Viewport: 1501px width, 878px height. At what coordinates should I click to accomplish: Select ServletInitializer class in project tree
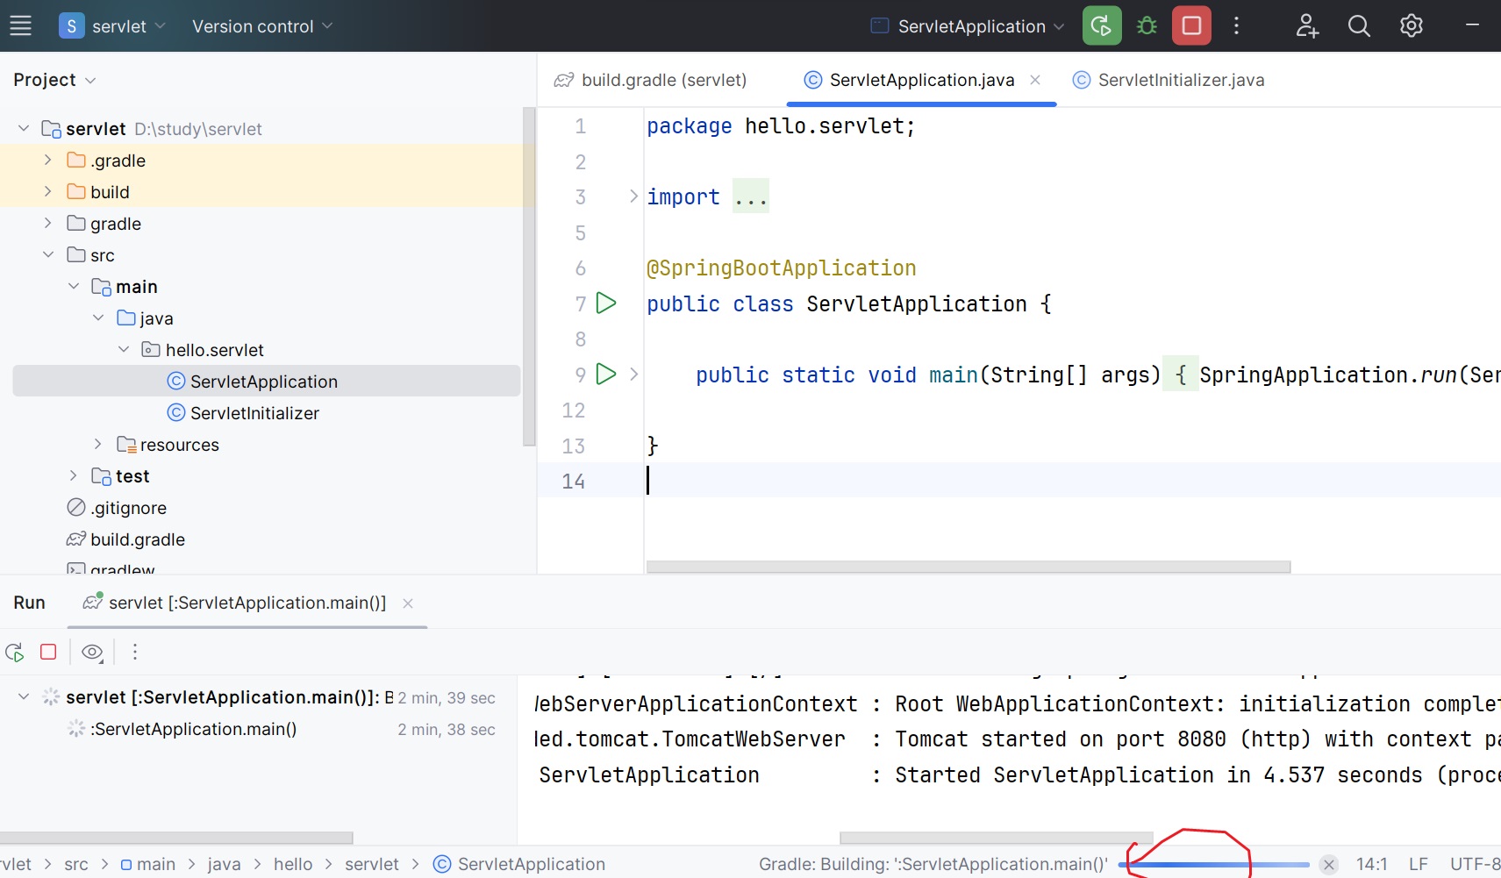267,412
